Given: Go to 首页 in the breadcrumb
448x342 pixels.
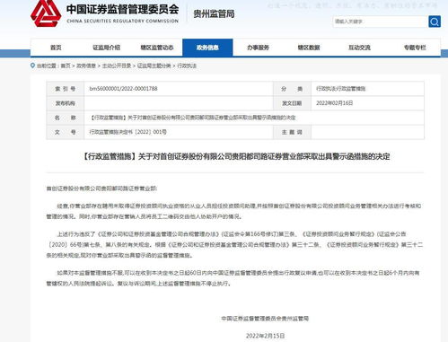Looking at the screenshot, I should (66, 66).
